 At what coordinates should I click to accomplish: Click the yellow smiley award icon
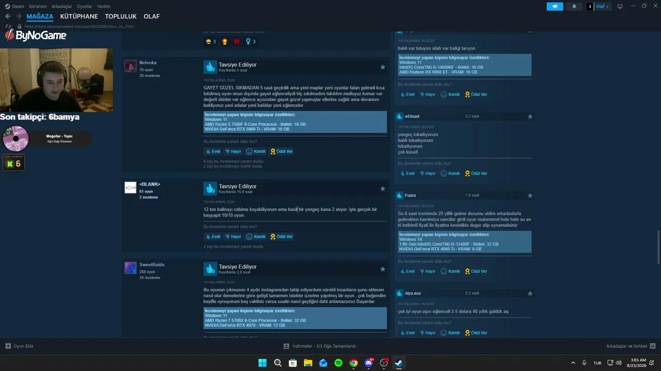coord(208,42)
